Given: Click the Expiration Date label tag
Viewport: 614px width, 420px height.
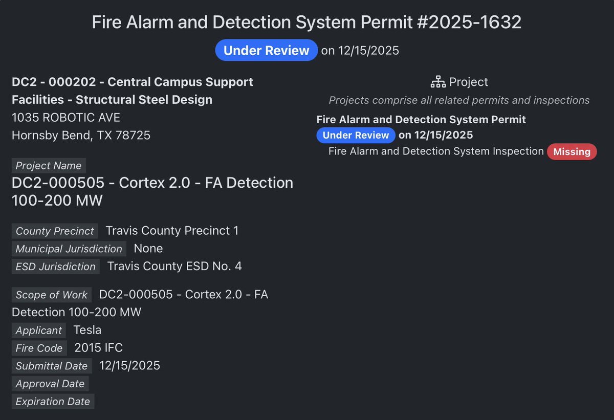Looking at the screenshot, I should (x=53, y=402).
